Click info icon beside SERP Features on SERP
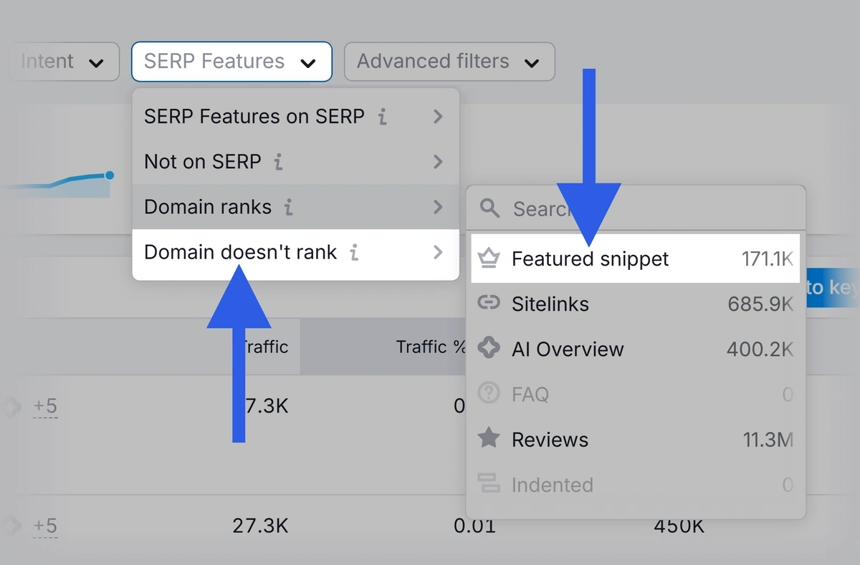The width and height of the screenshot is (860, 565). point(383,117)
